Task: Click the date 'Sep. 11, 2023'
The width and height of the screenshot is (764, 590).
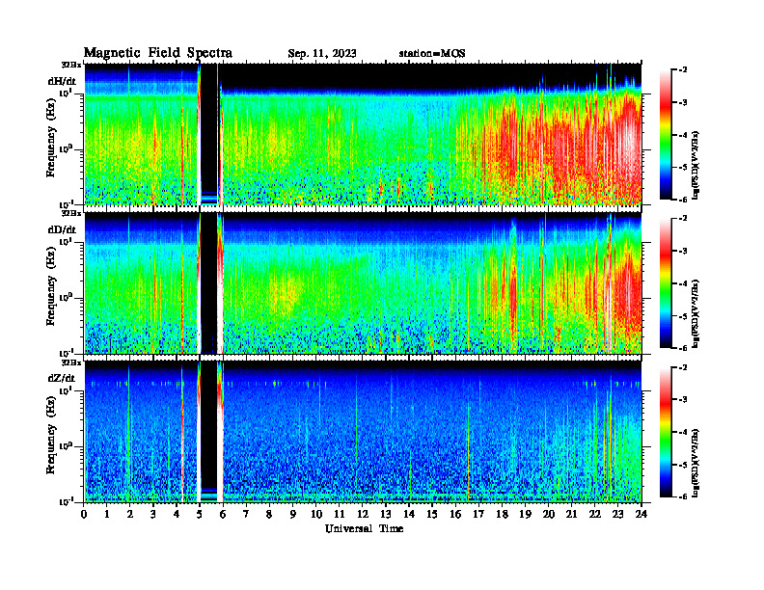Action: (321, 54)
